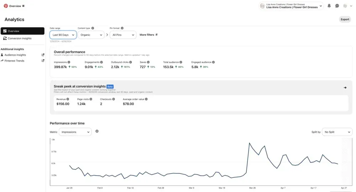Image resolution: width=356 pixels, height=192 pixels.
Task: Open the All Pins format dropdown
Action: 123,35
